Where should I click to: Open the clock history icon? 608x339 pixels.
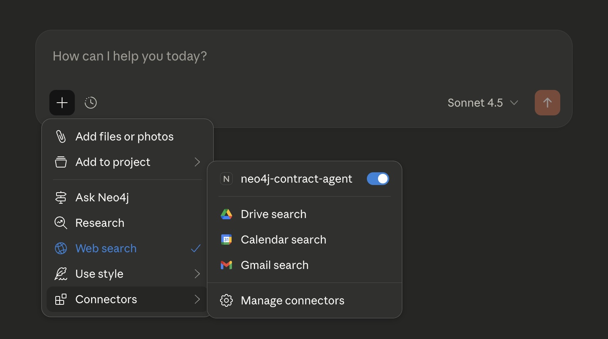tap(91, 103)
